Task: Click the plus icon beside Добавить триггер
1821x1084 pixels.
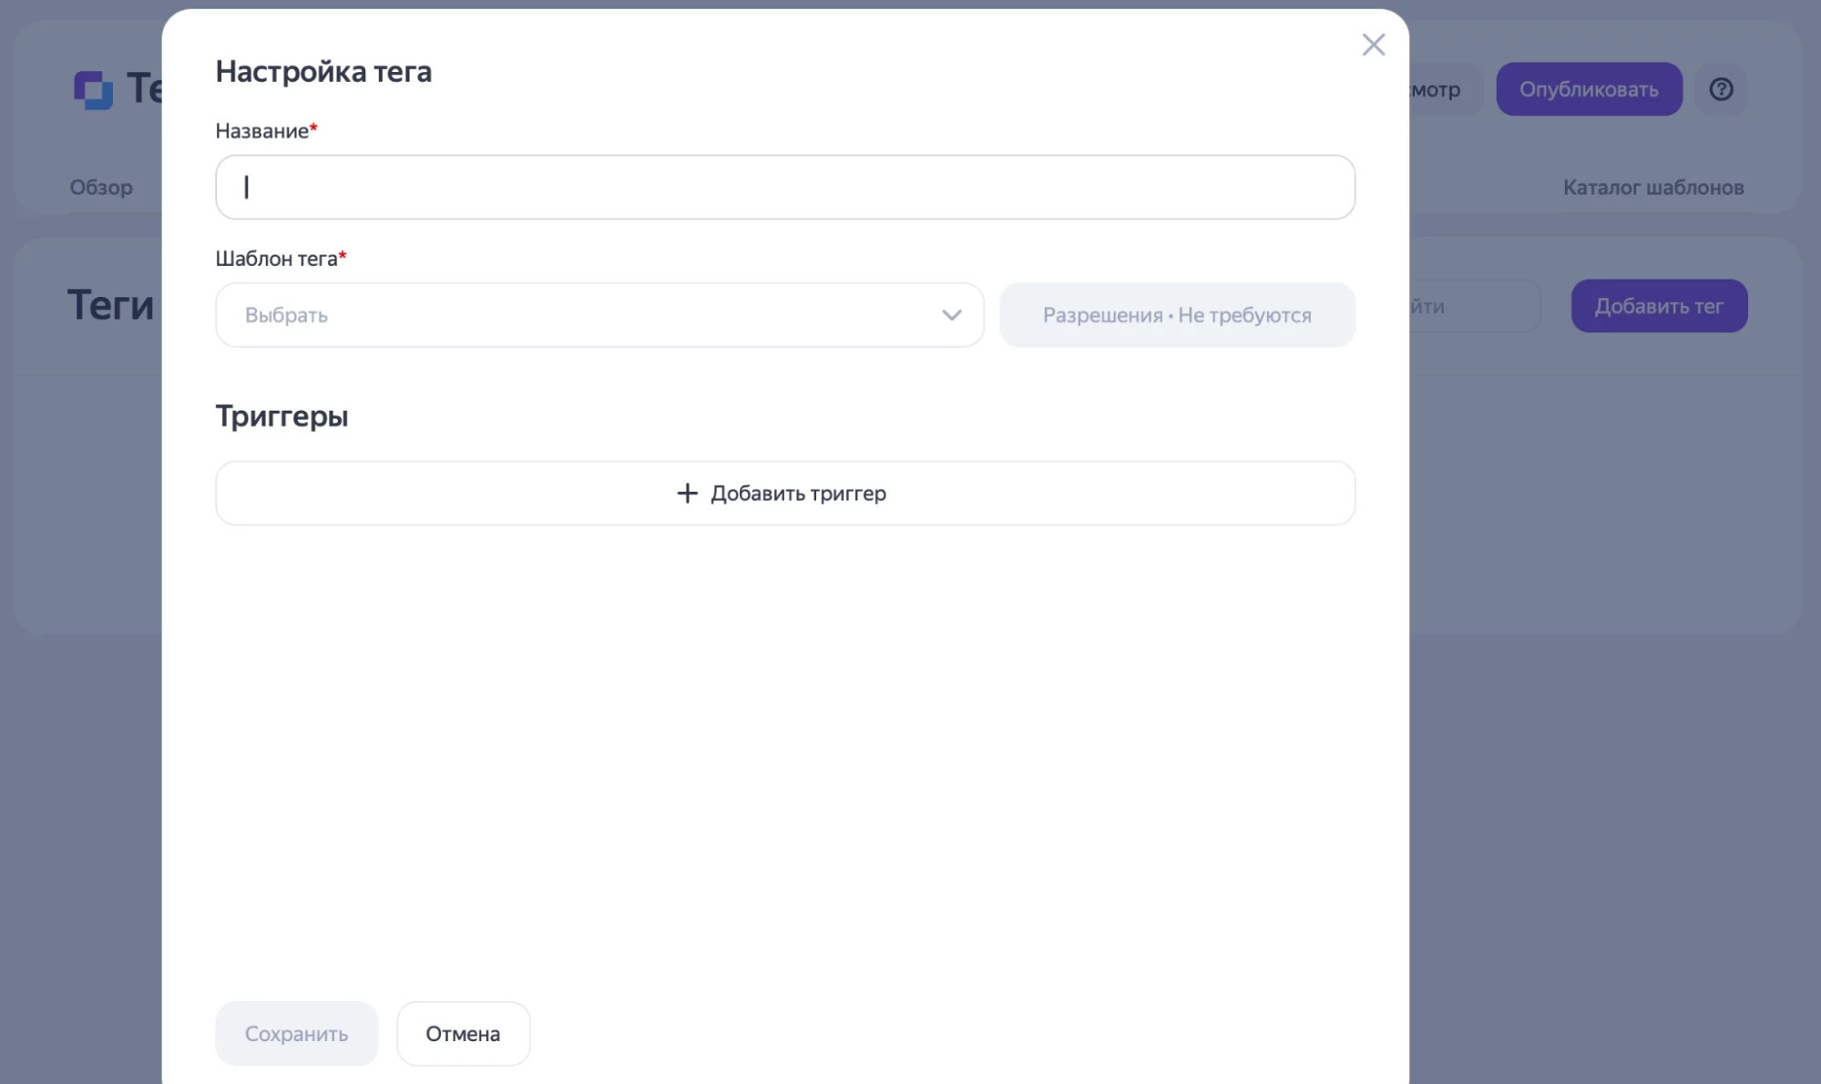Action: [687, 493]
